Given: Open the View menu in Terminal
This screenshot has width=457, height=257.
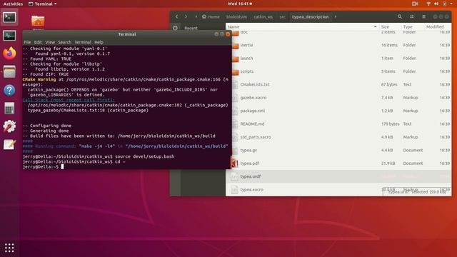Looking at the screenshot, I should [x=50, y=42].
